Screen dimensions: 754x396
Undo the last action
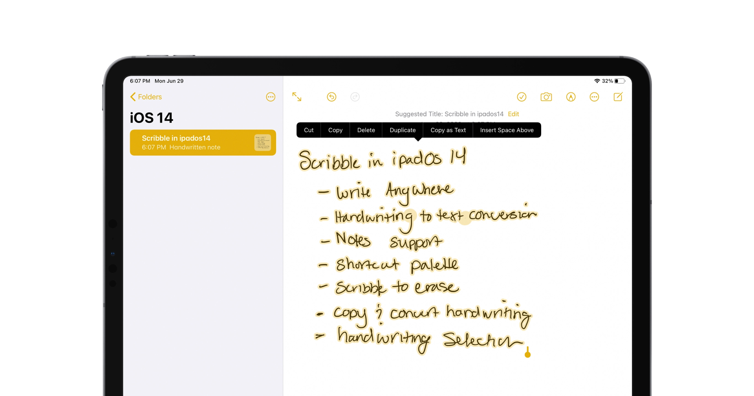click(331, 97)
